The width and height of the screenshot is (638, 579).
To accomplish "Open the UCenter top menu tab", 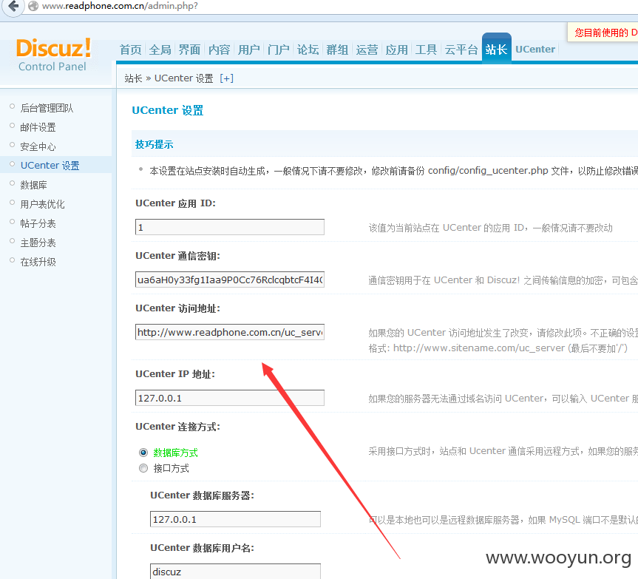I will click(535, 50).
